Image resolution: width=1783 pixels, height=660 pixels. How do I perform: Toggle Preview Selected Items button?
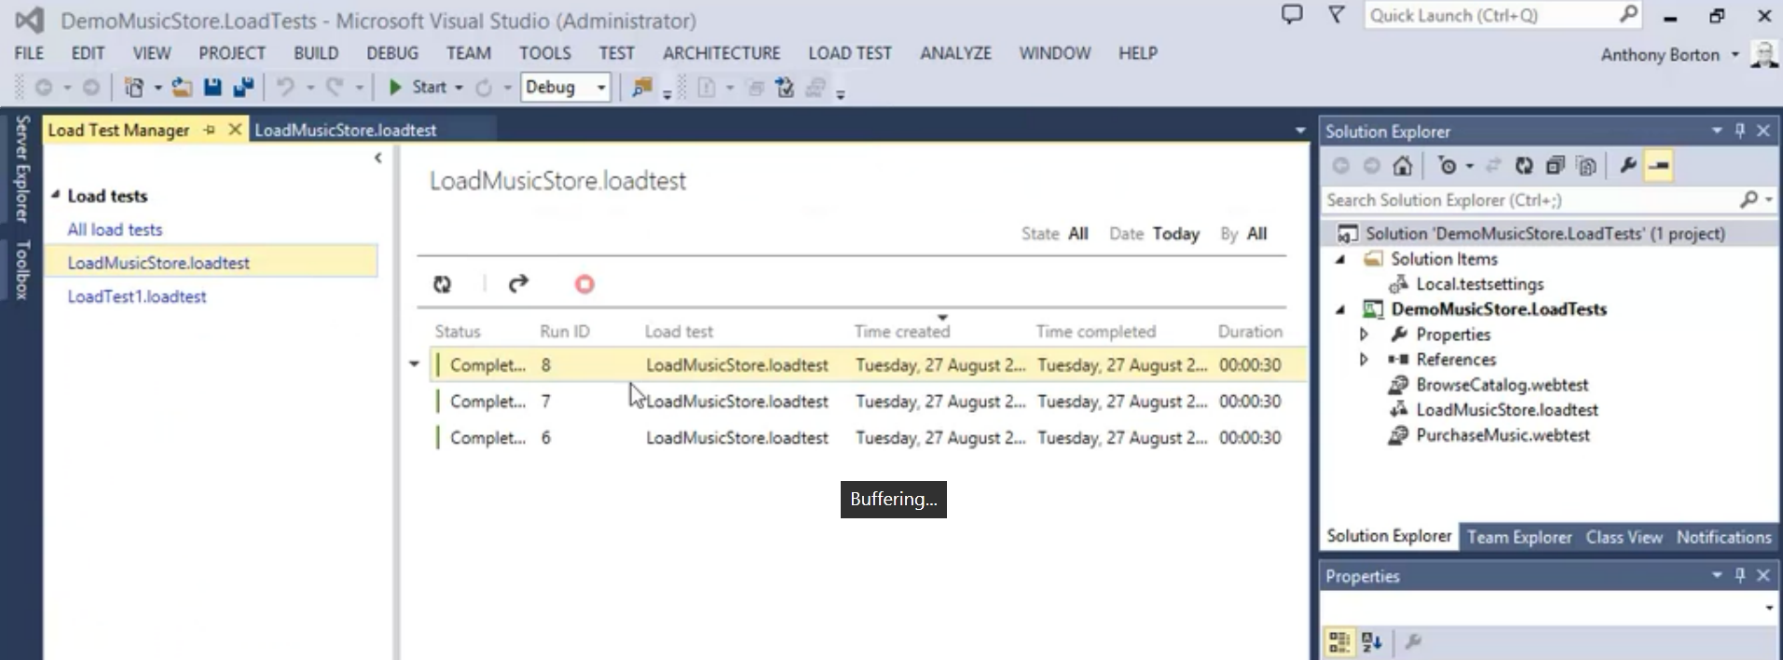point(1659,166)
